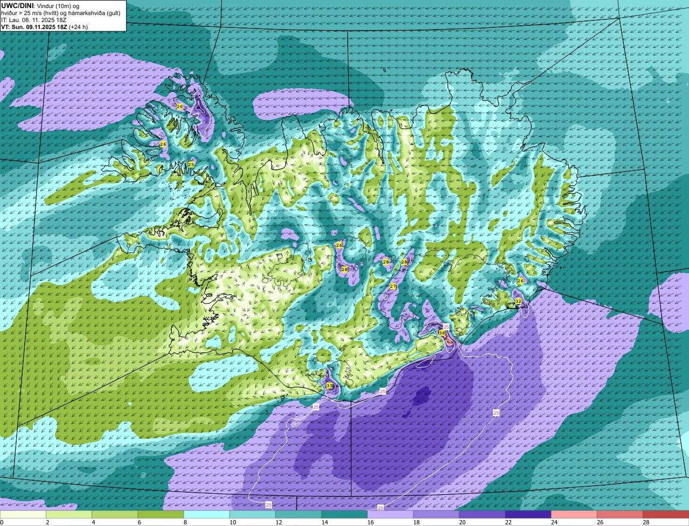Click the yellow "32" gust label on southeast coast
Screen dimensions: 689x526
[x=518, y=301]
